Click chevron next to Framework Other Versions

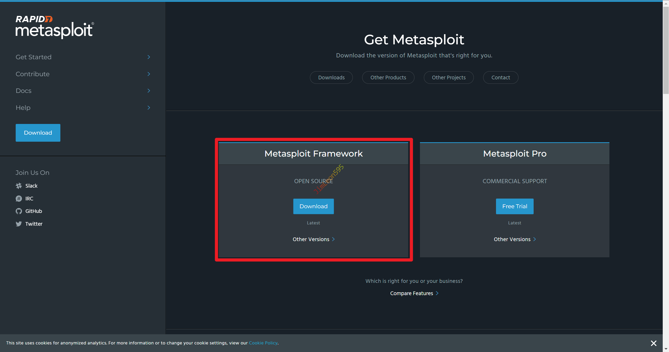[x=333, y=239]
